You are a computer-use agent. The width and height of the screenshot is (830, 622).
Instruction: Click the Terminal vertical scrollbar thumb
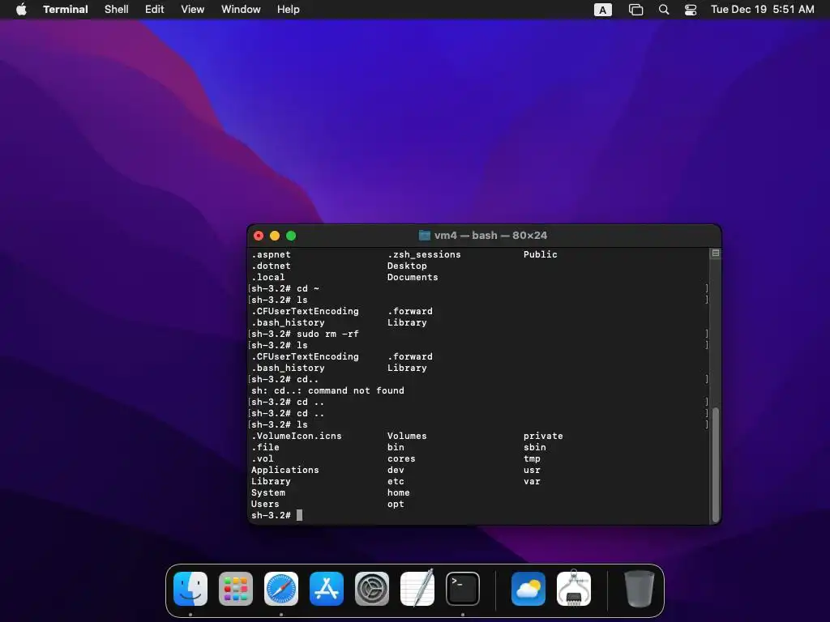point(716,464)
